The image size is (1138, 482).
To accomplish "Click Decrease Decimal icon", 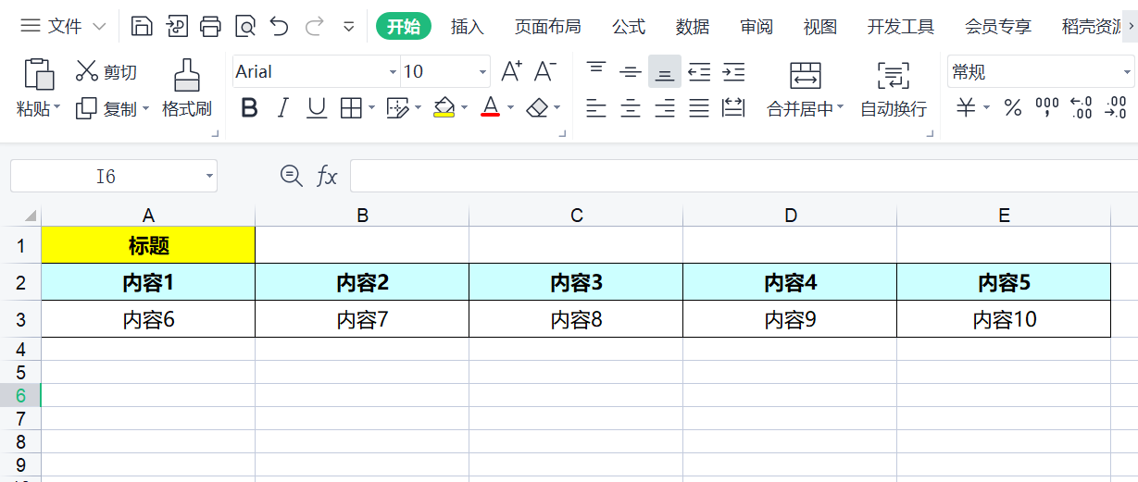I will tap(1115, 109).
